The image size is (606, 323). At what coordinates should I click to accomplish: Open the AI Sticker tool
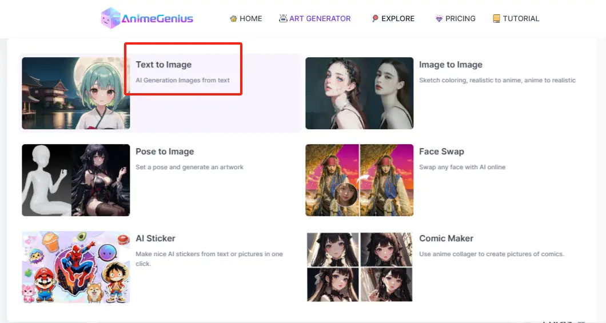tap(156, 238)
